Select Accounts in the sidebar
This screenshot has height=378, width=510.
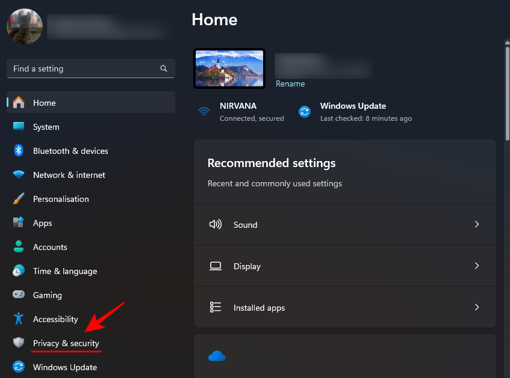(91, 247)
